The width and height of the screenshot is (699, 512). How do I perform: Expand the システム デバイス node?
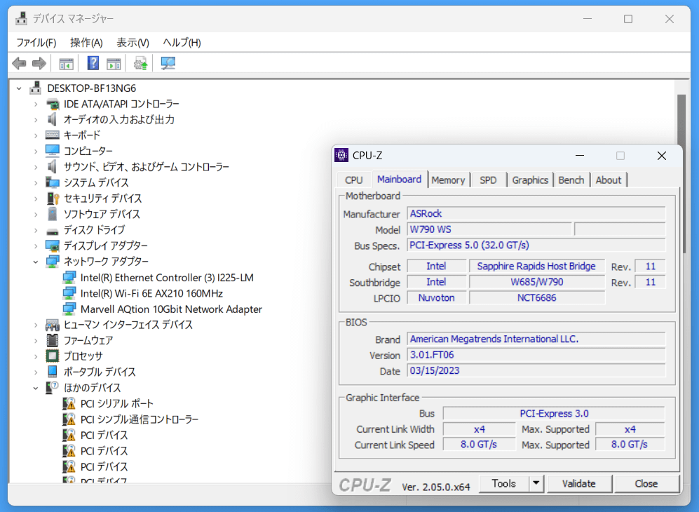36,182
